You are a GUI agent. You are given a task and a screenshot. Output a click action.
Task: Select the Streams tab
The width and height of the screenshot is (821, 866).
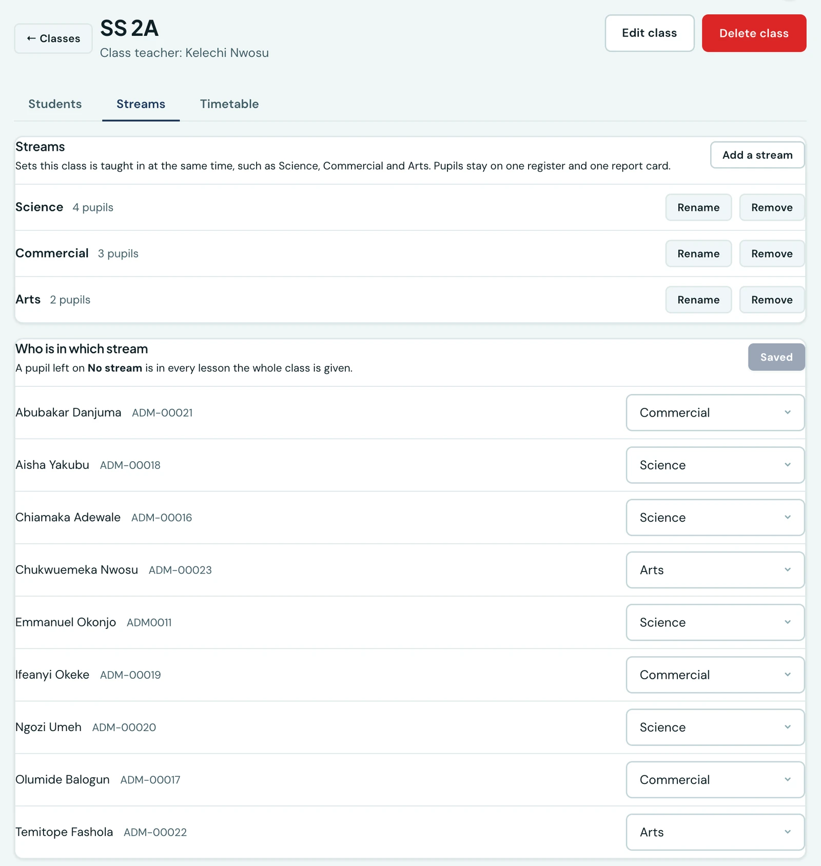(141, 104)
